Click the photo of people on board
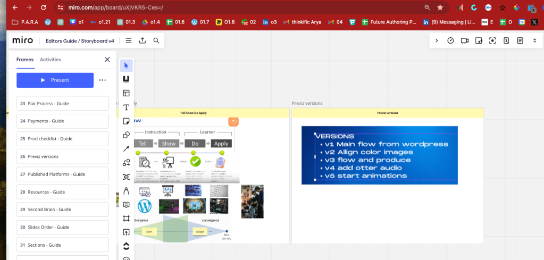The width and height of the screenshot is (544, 260). tap(252, 202)
